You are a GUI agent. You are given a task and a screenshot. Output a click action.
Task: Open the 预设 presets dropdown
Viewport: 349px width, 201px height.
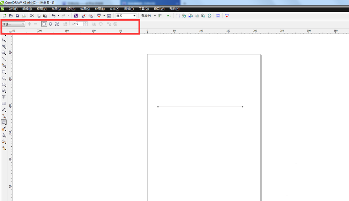pos(13,24)
